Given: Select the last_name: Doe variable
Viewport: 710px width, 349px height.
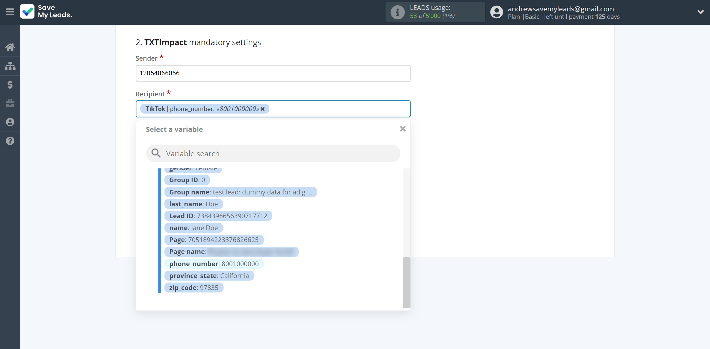Looking at the screenshot, I should 194,204.
